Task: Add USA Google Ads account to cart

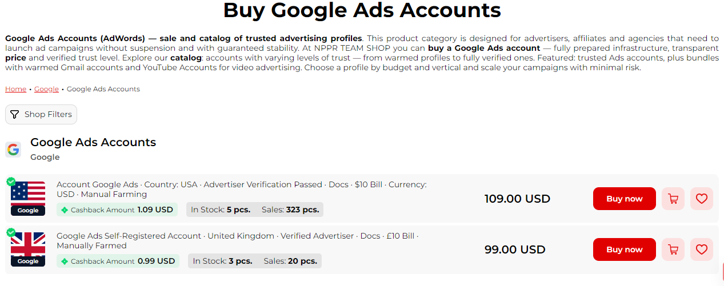Action: coord(673,199)
